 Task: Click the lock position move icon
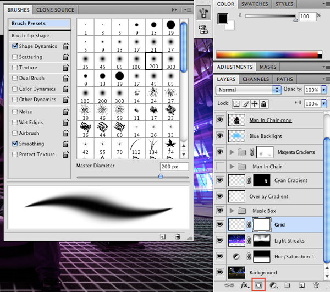tap(255, 103)
